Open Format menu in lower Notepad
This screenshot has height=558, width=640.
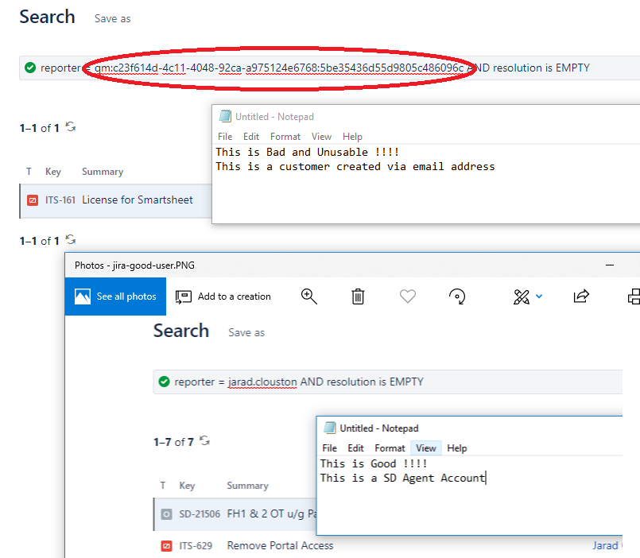pyautogui.click(x=390, y=448)
